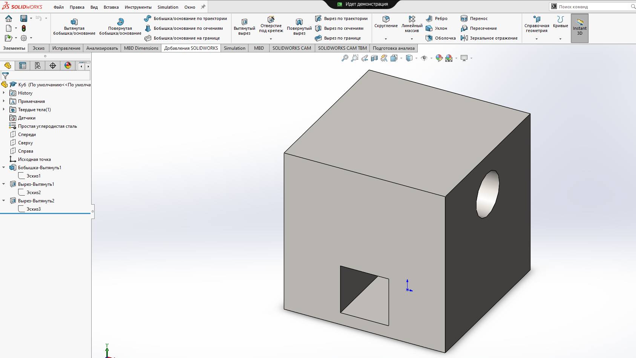Image resolution: width=636 pixels, height=358 pixels.
Task: Select the Вытянутый вырез tool
Action: 244,26
